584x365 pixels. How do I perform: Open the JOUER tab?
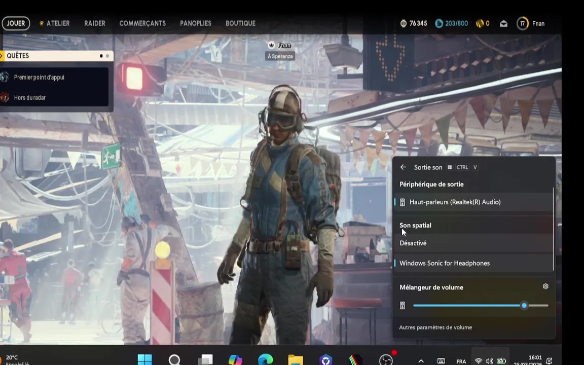click(x=16, y=23)
